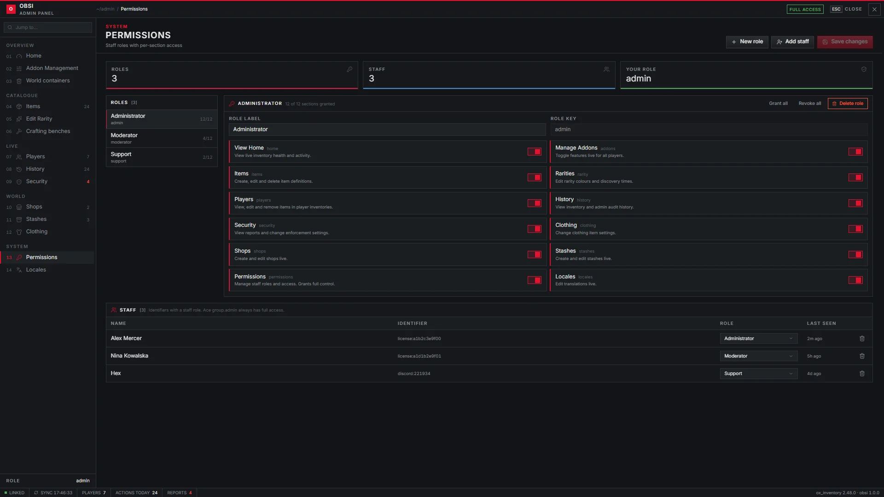Viewport: 884px width, 497px height.
Task: Click the Home sidebar icon
Action: (19, 56)
